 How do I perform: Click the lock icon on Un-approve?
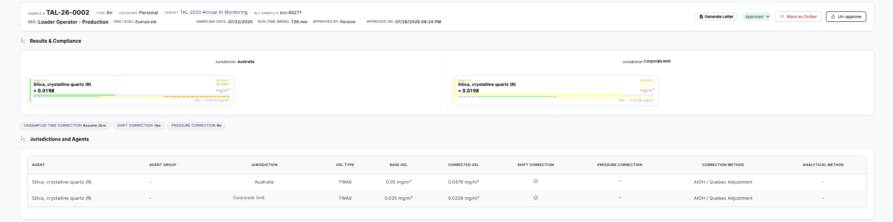(833, 17)
